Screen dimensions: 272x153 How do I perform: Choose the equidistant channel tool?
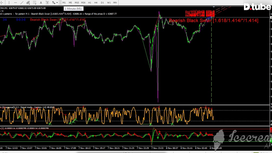[x=28, y=3]
